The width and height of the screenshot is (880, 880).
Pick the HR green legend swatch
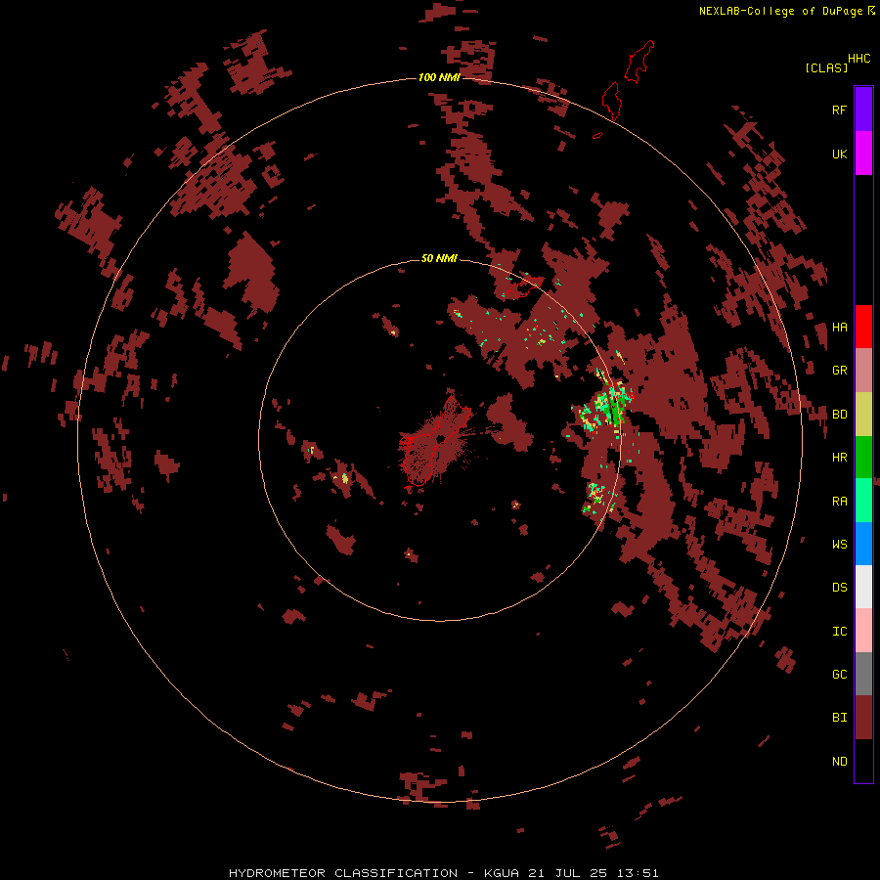[863, 458]
